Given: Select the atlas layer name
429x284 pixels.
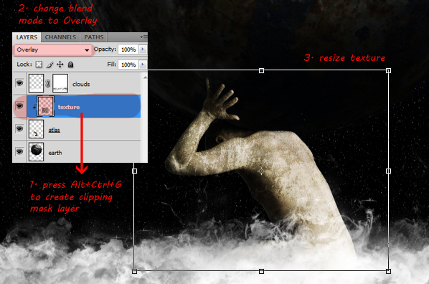Looking at the screenshot, I should (55, 130).
